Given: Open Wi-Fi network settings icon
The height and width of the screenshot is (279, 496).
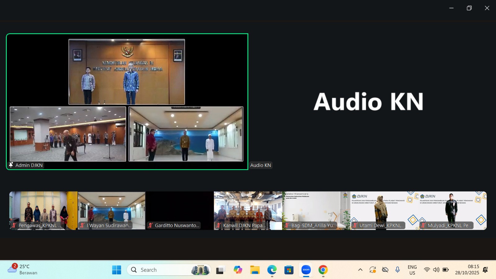Looking at the screenshot, I should (427, 270).
